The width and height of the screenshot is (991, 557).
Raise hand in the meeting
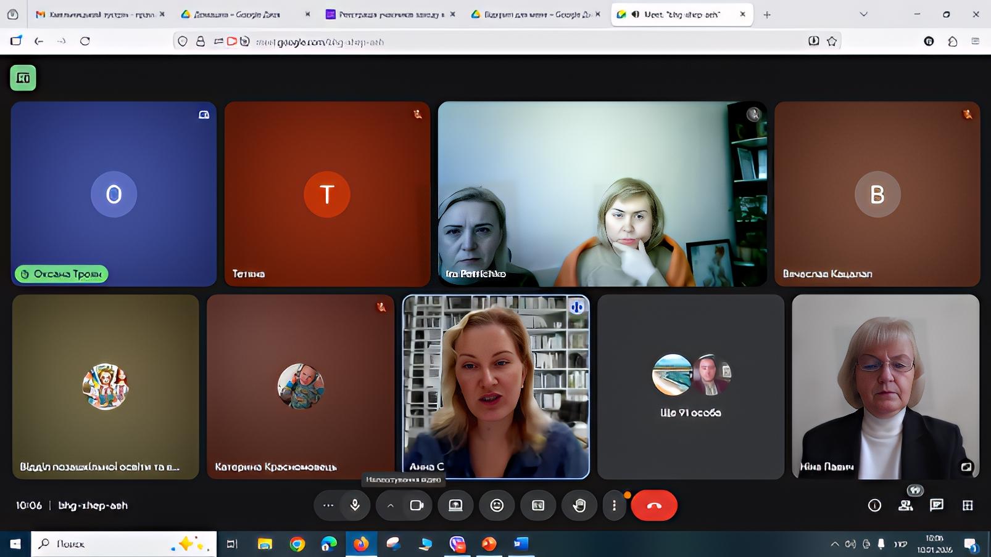click(579, 505)
